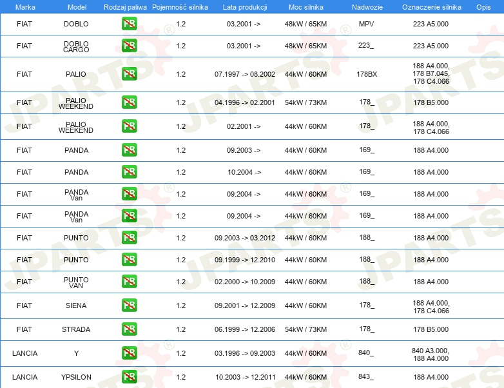Select FIAT brand cell in SIENA row
Image resolution: width=504 pixels, height=388 pixels.
(24, 306)
